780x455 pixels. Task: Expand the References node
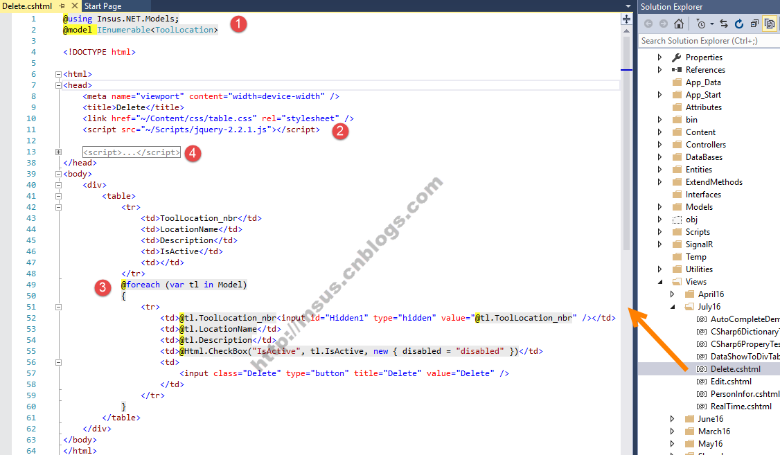pyautogui.click(x=659, y=70)
